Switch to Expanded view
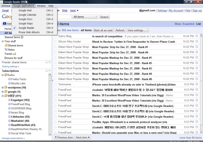 (x=188, y=24)
